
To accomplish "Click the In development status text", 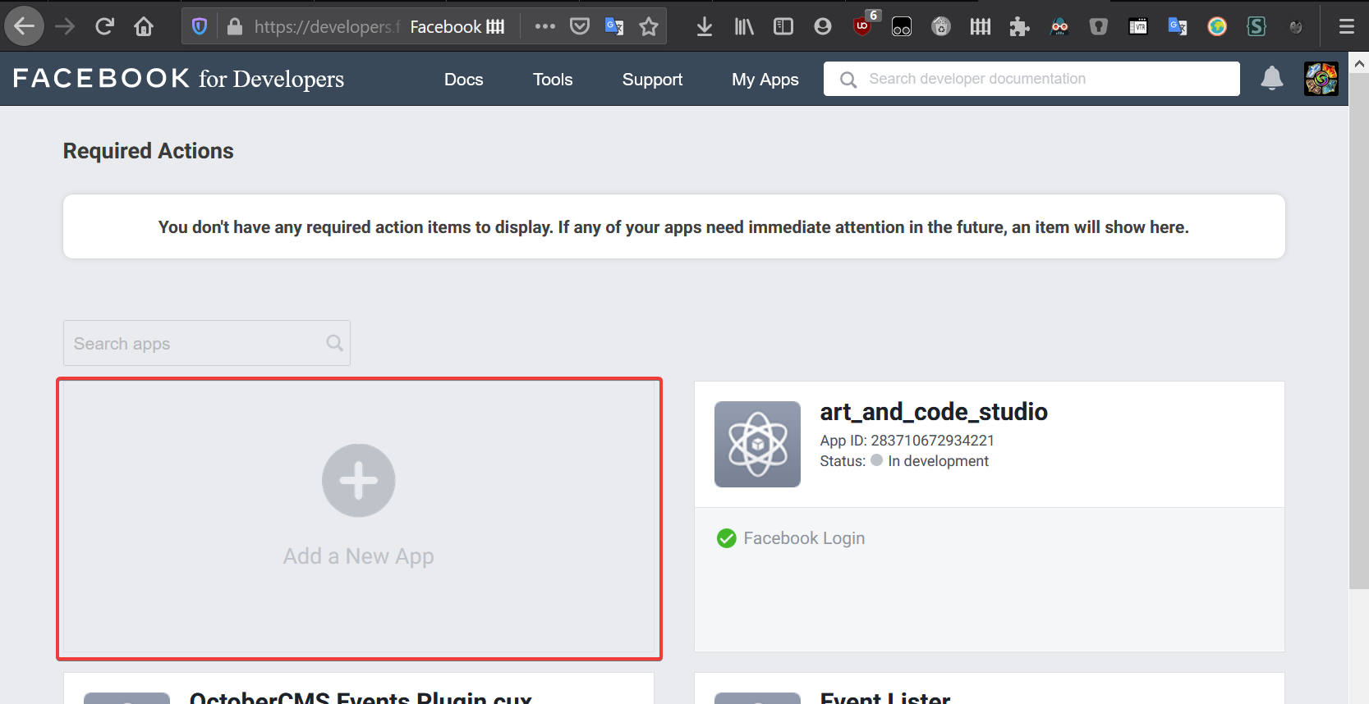I will [x=938, y=461].
